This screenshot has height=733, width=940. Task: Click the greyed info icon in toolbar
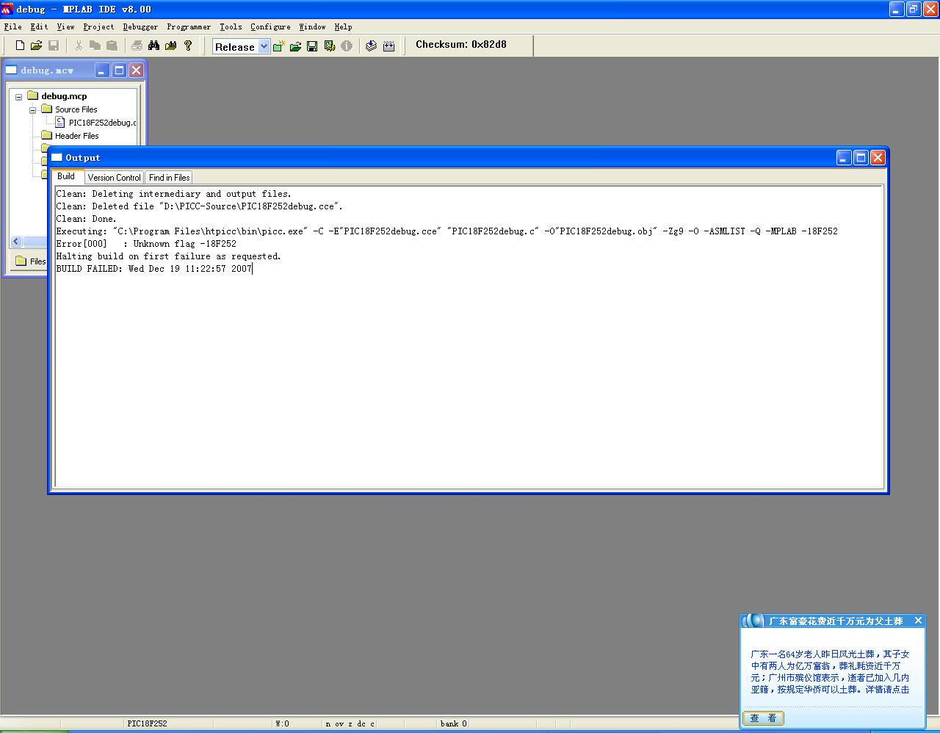click(x=347, y=46)
